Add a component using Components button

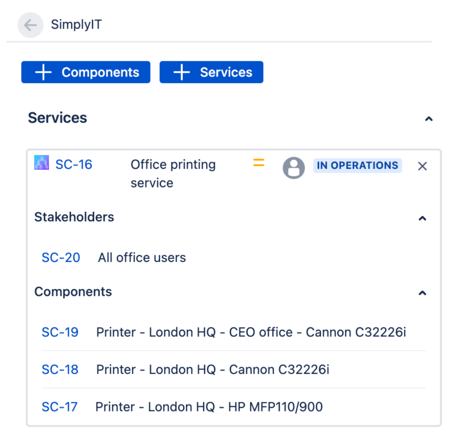click(86, 72)
